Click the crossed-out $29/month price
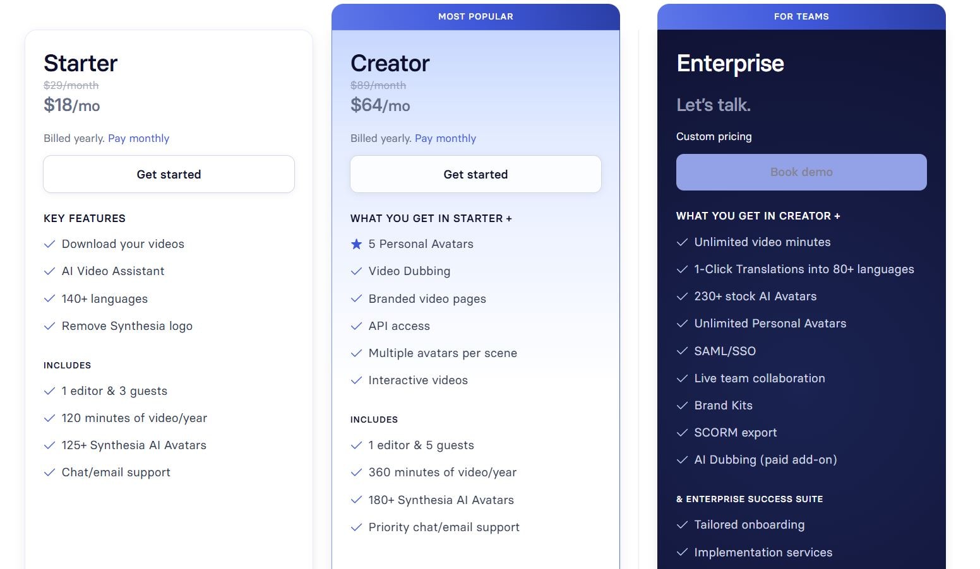This screenshot has width=980, height=569. (x=71, y=85)
